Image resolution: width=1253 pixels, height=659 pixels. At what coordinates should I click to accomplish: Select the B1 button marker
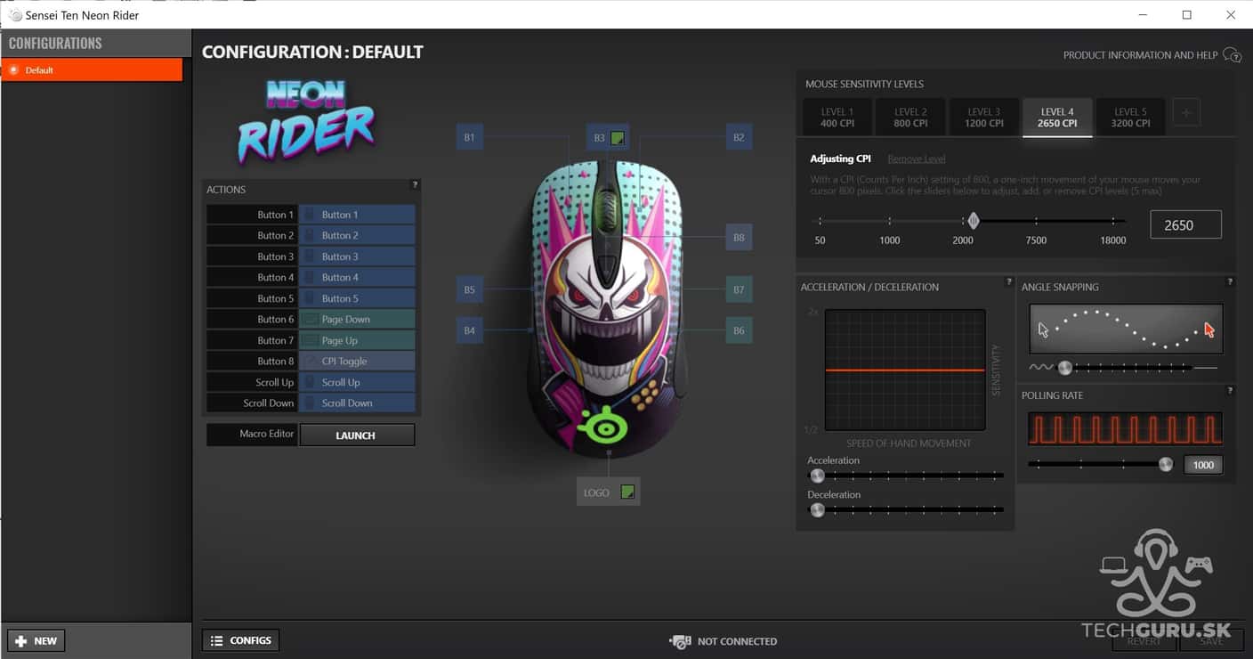click(x=469, y=137)
